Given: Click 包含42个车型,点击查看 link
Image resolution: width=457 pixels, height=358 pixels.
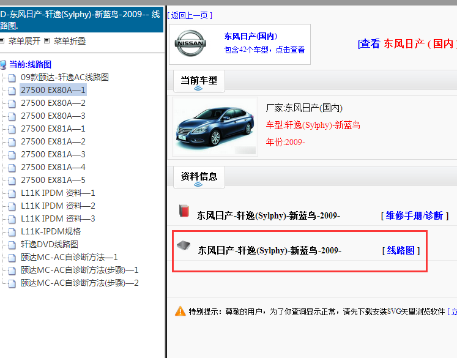Looking at the screenshot, I should (264, 50).
